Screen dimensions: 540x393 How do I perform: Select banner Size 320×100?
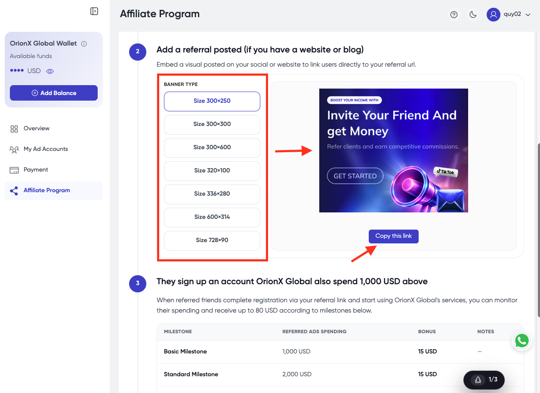click(212, 171)
